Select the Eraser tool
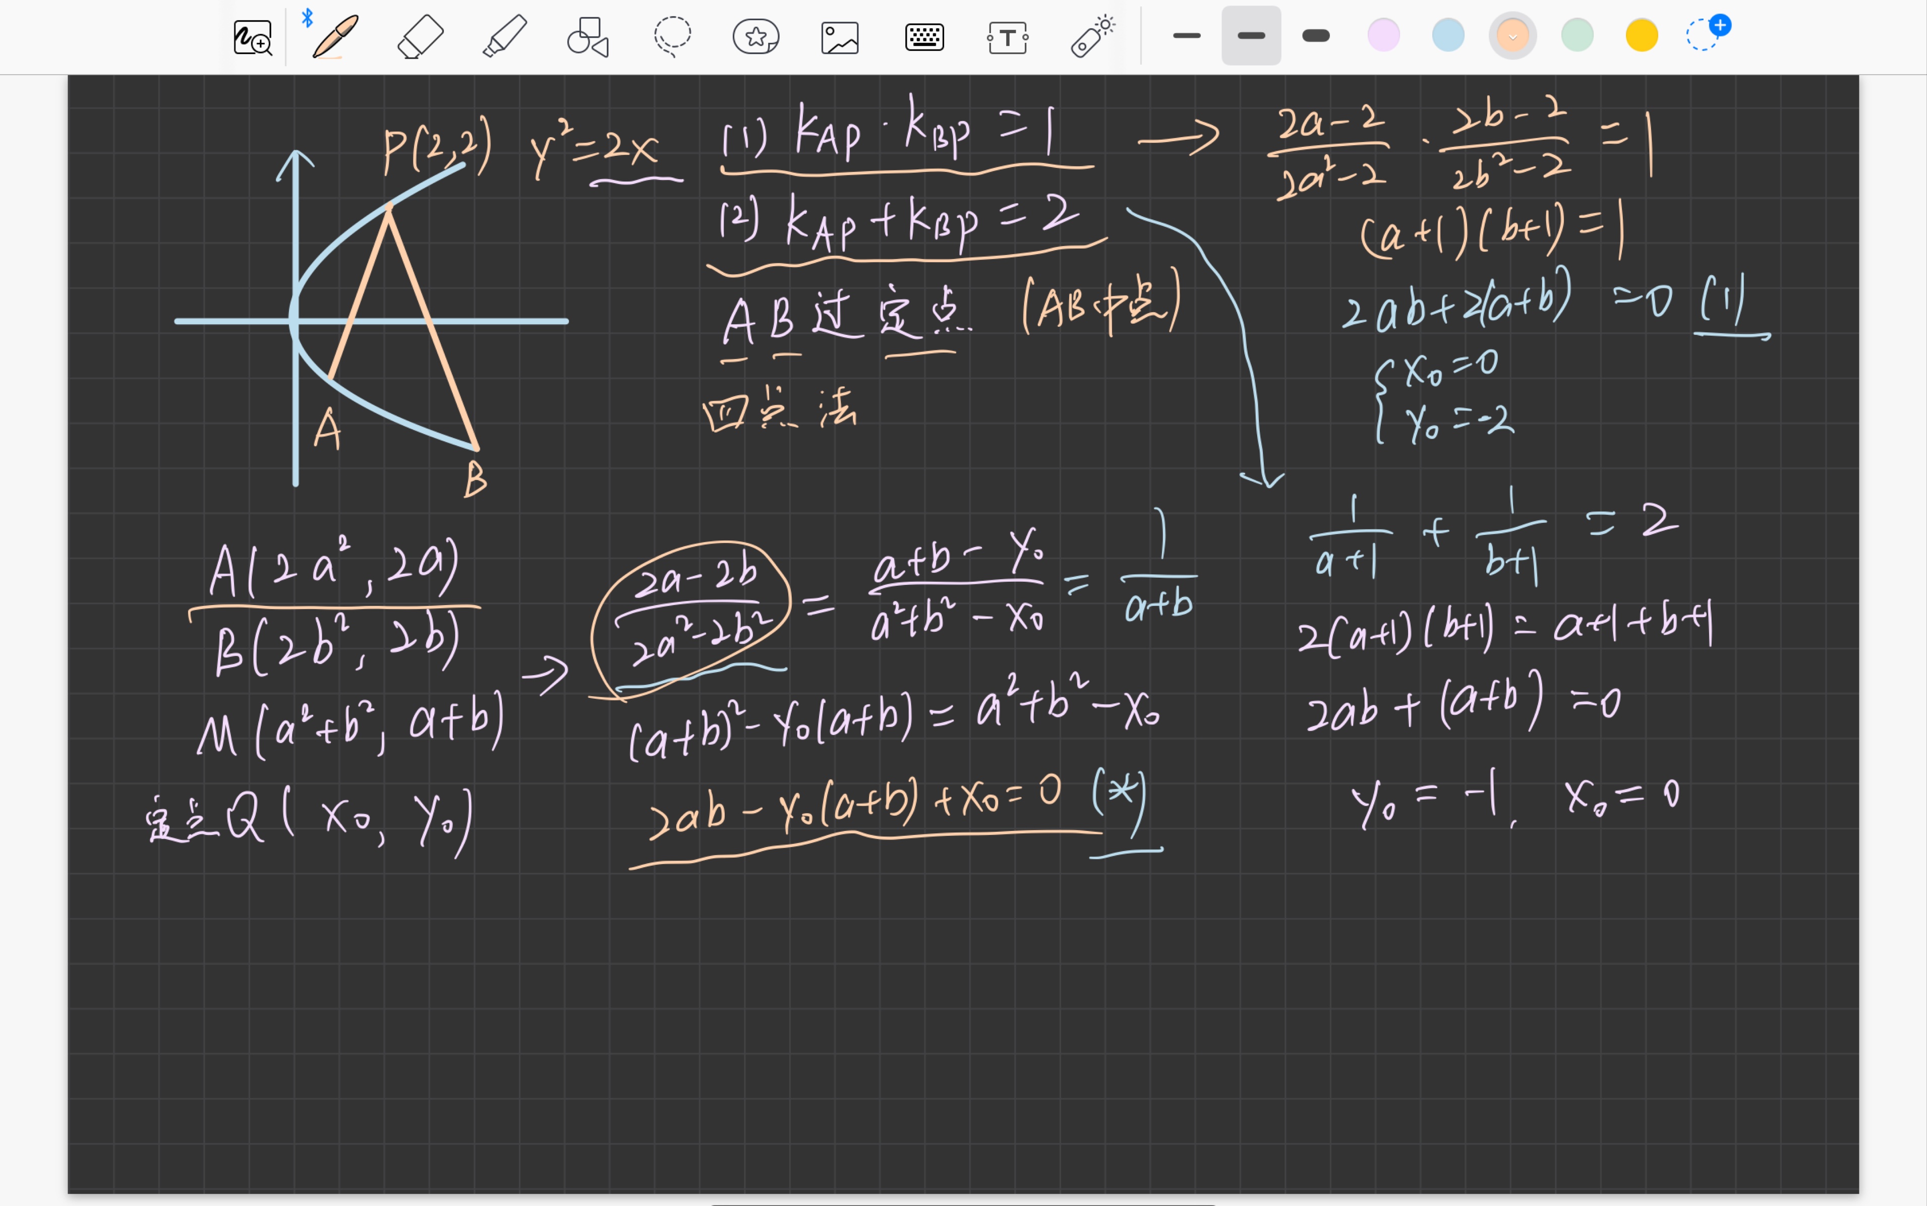The image size is (1927, 1206). tap(420, 37)
